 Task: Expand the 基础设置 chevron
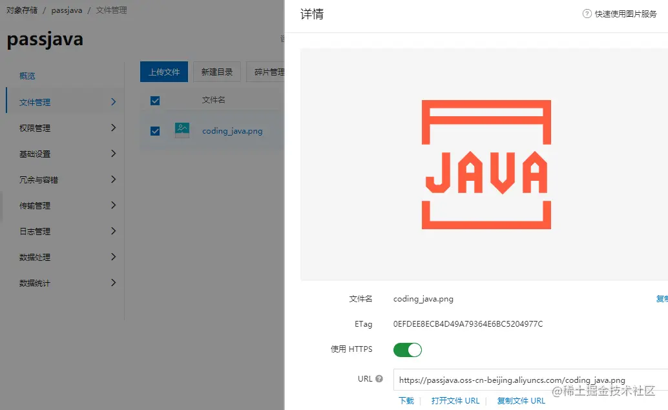(113, 153)
